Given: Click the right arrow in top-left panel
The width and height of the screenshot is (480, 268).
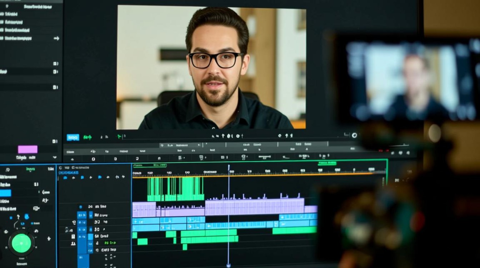Looking at the screenshot, I should tap(56, 38).
